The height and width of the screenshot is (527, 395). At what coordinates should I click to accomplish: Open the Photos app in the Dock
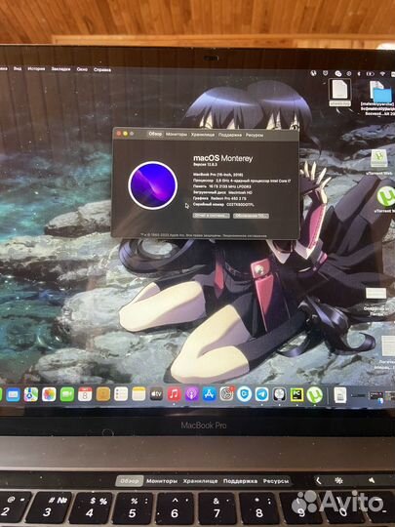49,394
